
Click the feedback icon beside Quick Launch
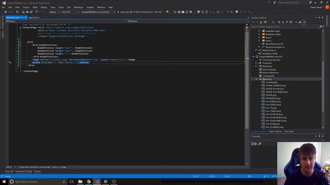pos(275,3)
